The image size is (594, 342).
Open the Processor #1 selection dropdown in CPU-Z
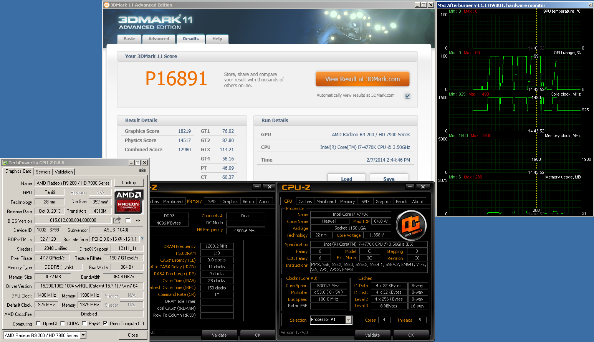click(x=349, y=320)
